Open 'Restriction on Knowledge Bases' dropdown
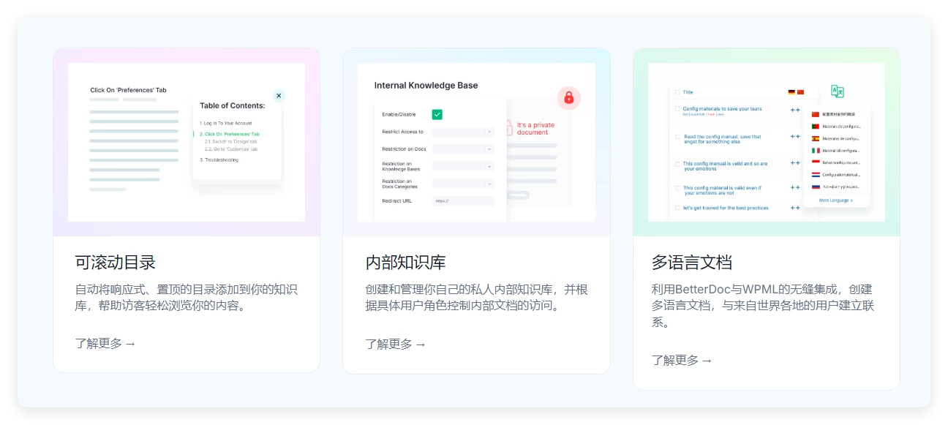The width and height of the screenshot is (948, 425). (x=462, y=167)
